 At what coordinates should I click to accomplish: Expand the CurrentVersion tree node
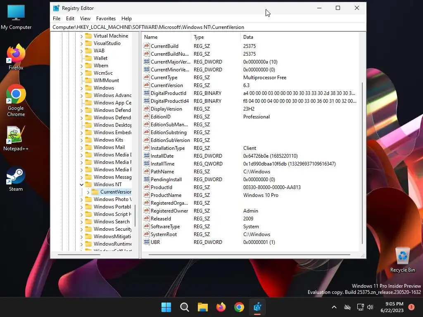88,192
